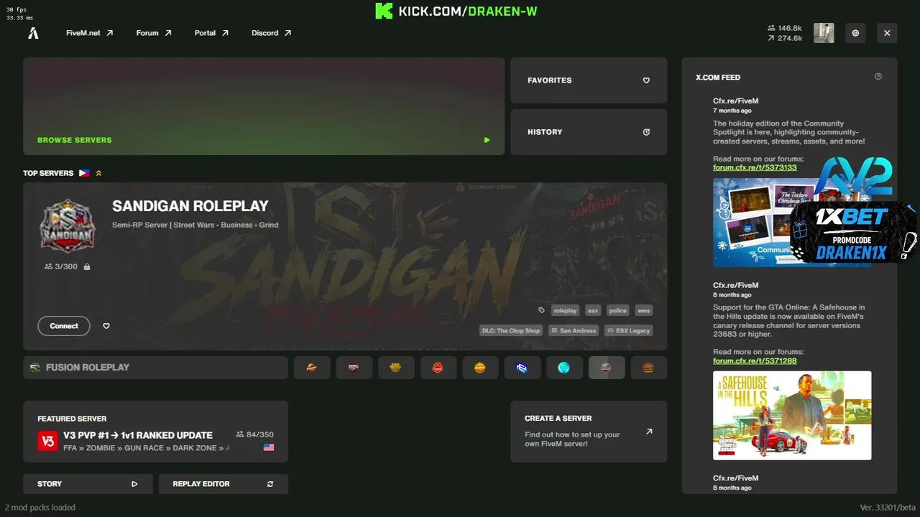The width and height of the screenshot is (920, 517).
Task: Open the settings gear icon
Action: tap(855, 33)
